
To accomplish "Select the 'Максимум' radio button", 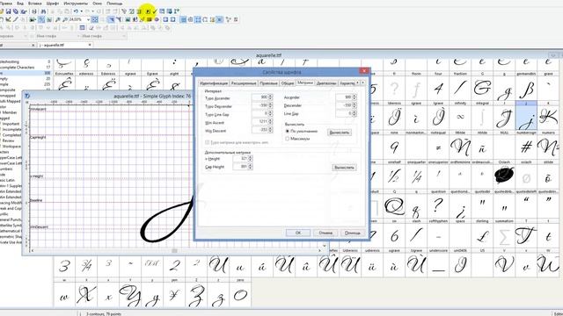I will tap(288, 139).
